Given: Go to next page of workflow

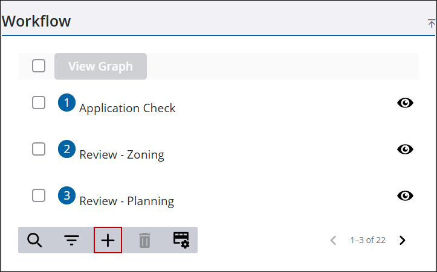Looking at the screenshot, I should coord(403,240).
